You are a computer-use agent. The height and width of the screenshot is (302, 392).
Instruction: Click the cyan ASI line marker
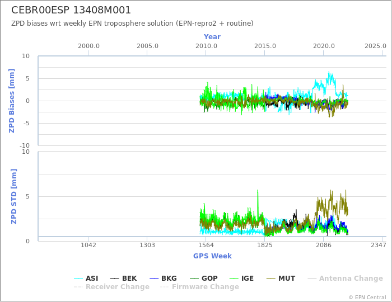coord(78,279)
